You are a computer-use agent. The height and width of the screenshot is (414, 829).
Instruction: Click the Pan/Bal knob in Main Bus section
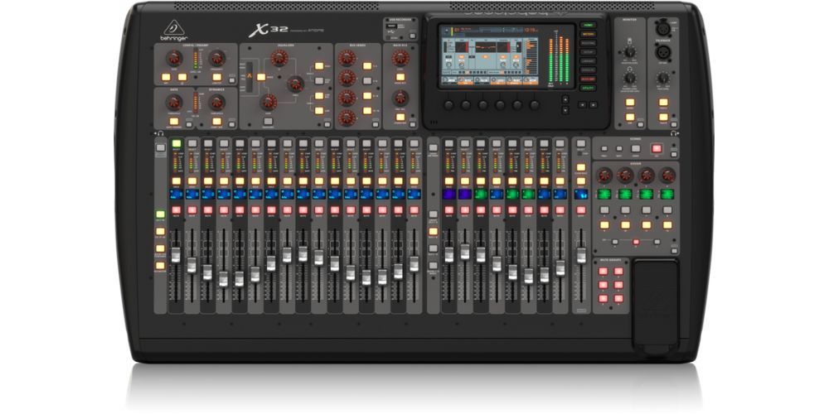pyautogui.click(x=400, y=98)
